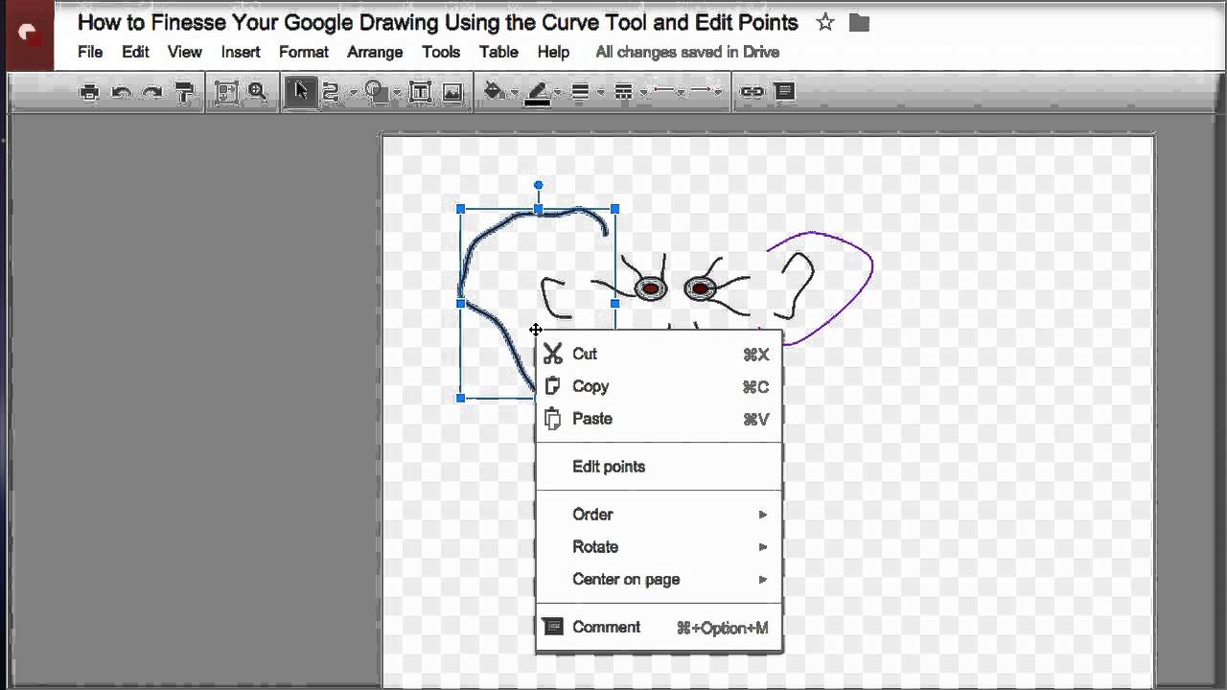
Task: Select the Paint format roller tool
Action: pyautogui.click(x=184, y=92)
